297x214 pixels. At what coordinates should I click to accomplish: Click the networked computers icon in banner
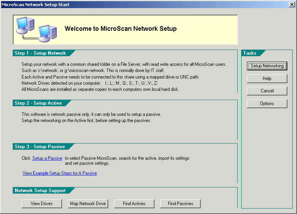(36, 29)
